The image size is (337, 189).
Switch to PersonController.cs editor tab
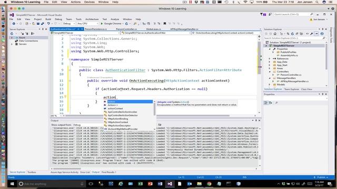(x=126, y=29)
